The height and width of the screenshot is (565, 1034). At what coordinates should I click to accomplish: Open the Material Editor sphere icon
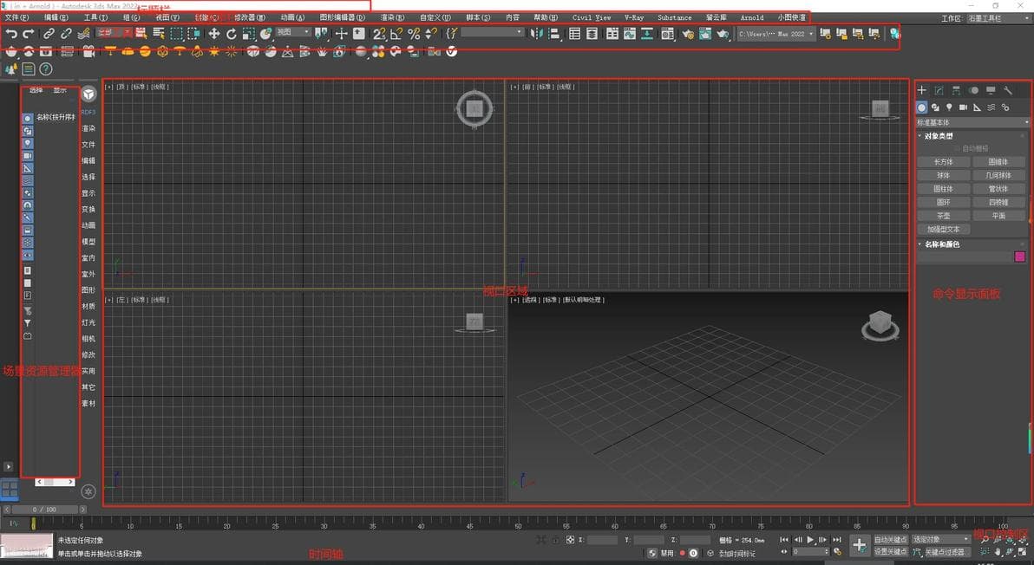[x=667, y=34]
